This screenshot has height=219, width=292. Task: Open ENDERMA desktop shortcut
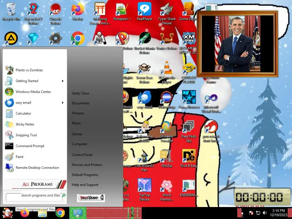click(189, 188)
